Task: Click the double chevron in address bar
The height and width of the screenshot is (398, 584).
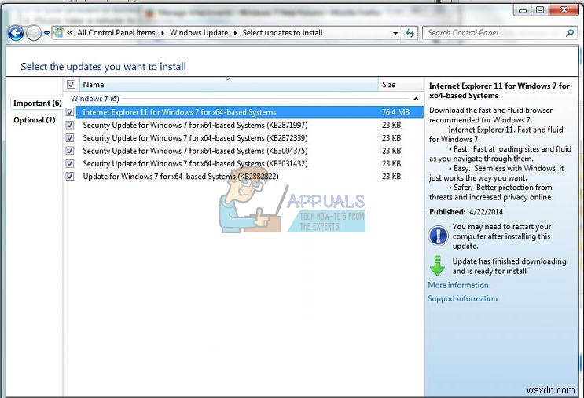Action: click(x=70, y=33)
